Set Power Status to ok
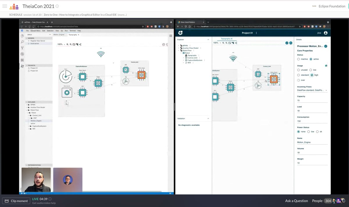349x207 pixels. 317,131
